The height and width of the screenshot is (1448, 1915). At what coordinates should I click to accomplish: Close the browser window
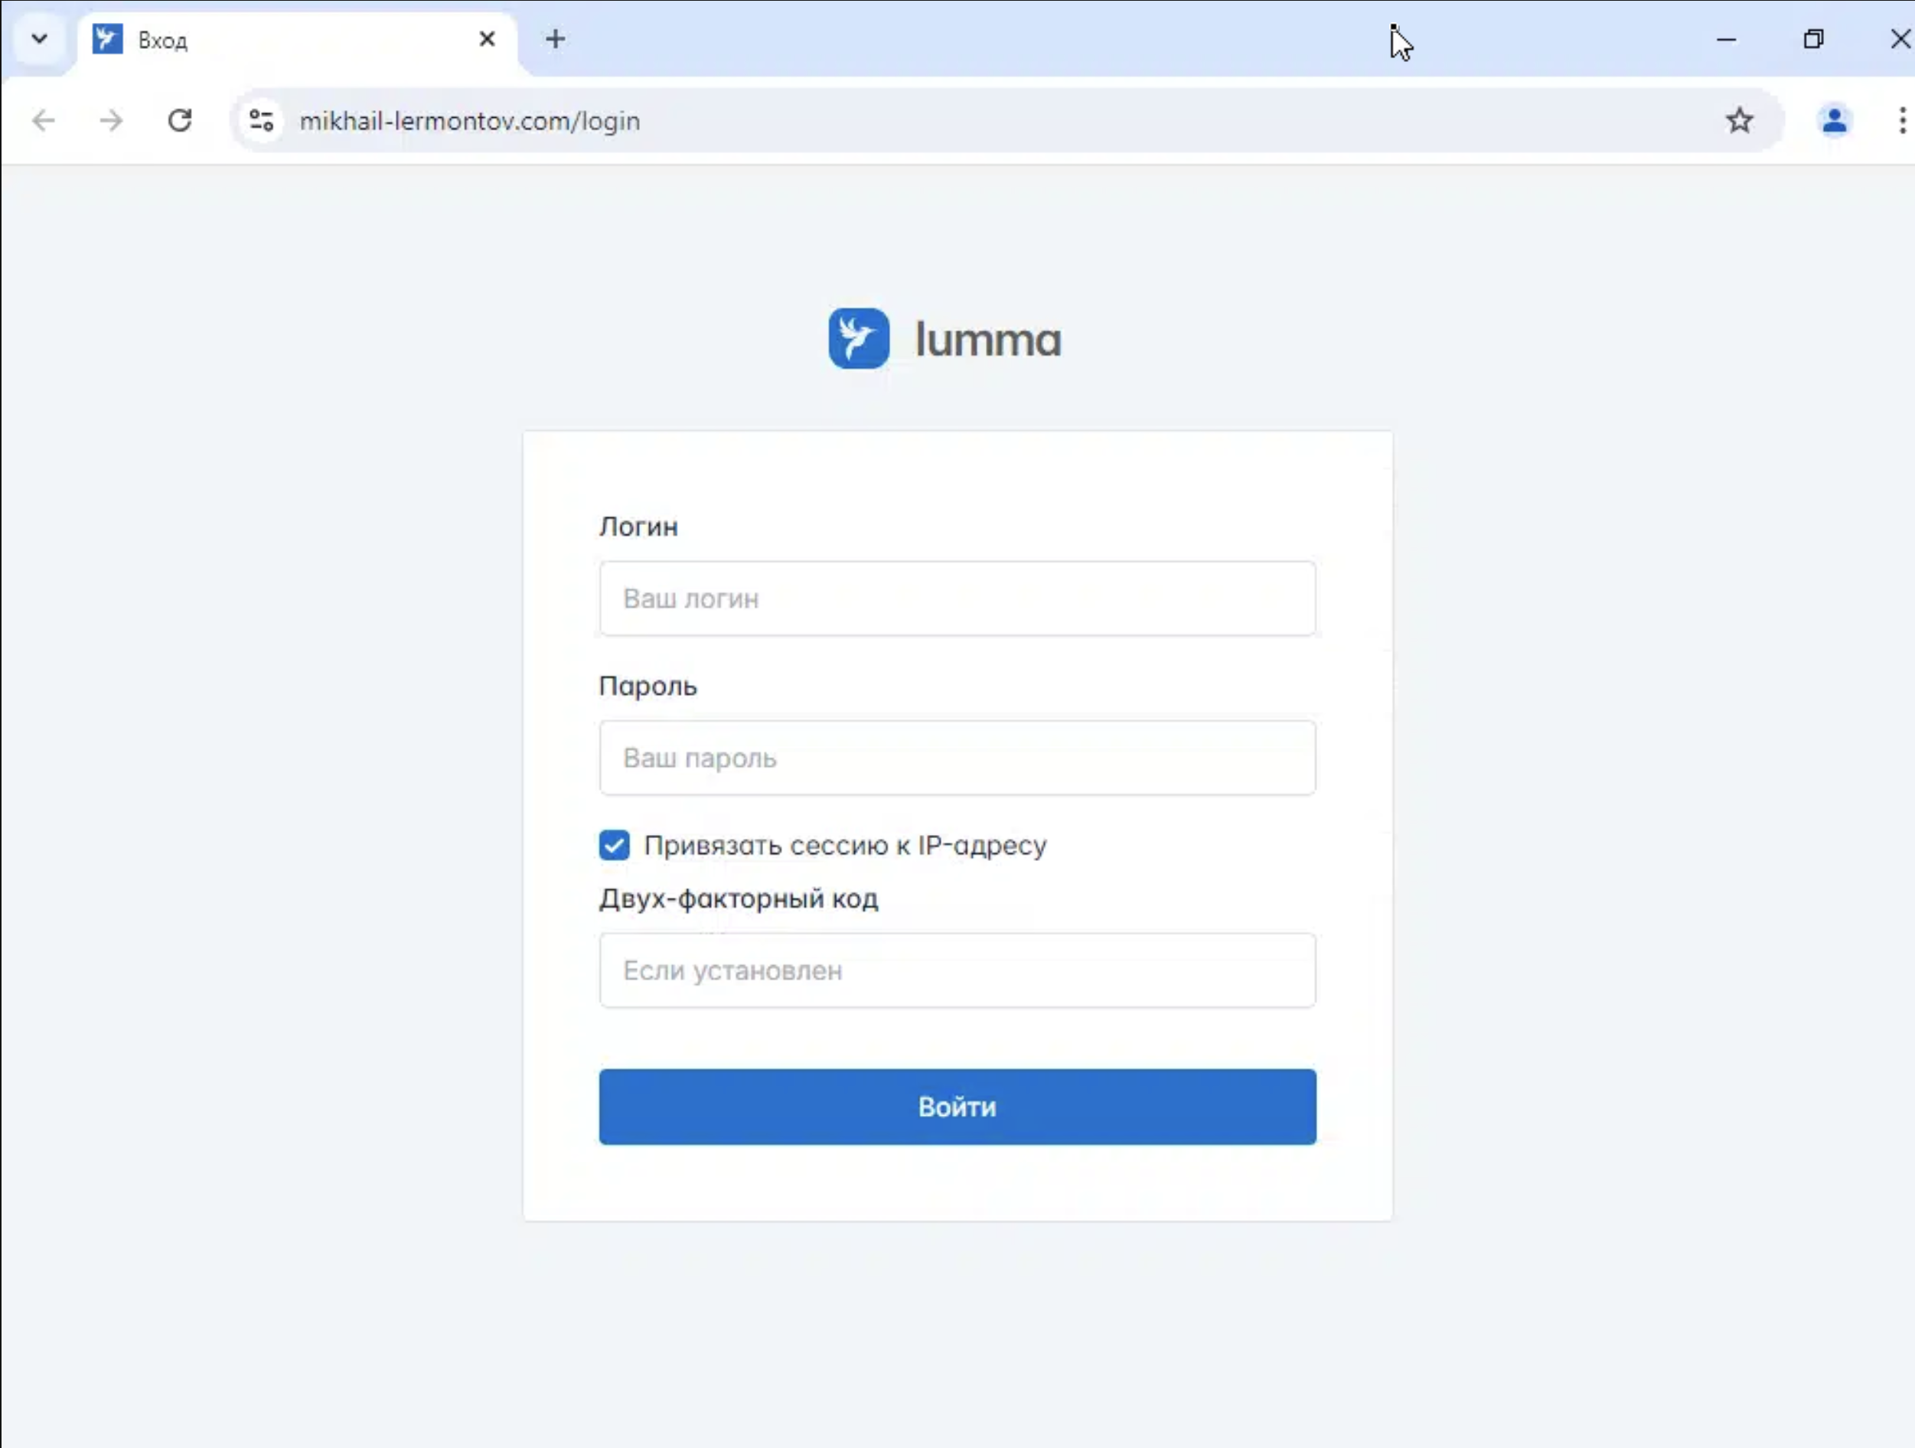pos(1900,39)
